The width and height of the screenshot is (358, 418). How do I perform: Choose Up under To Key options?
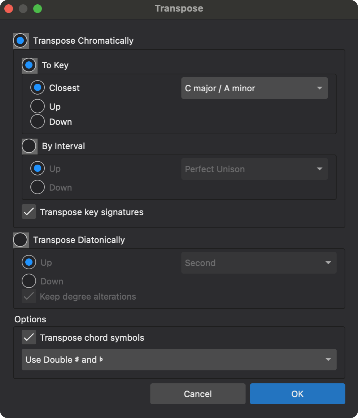click(37, 106)
